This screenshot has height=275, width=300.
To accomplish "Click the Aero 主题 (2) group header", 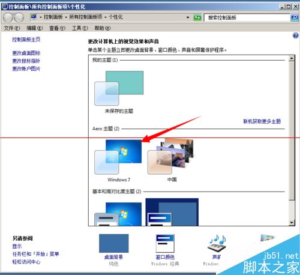I will [106, 128].
